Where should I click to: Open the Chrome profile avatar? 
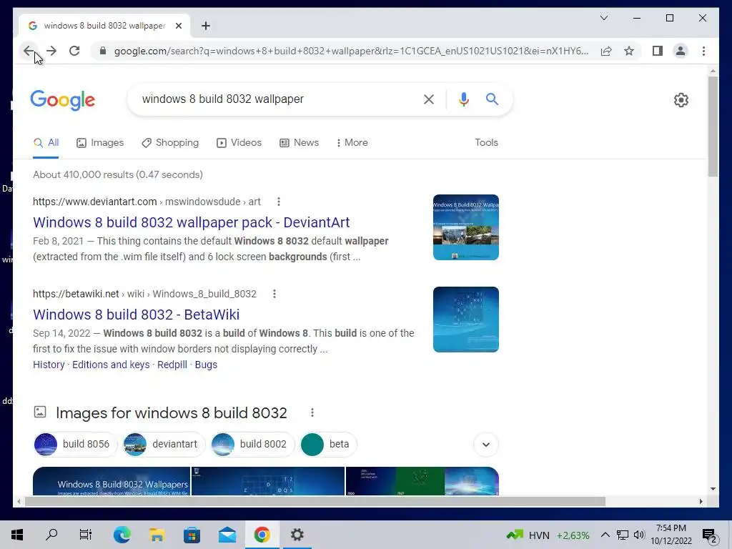click(681, 51)
